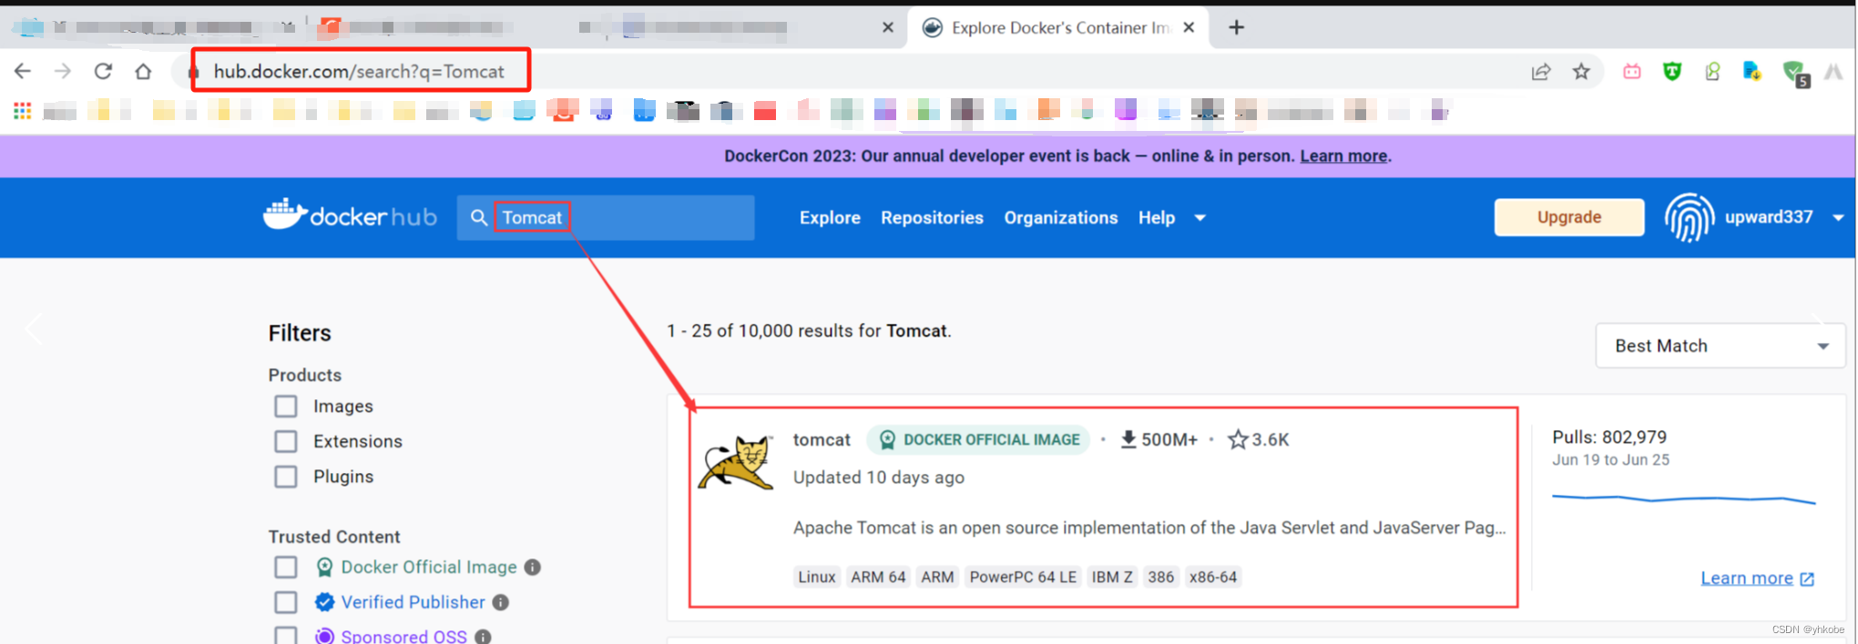Screen dimensions: 1858x644
Task: Enable the Verified Publisher filter
Action: pos(286,602)
